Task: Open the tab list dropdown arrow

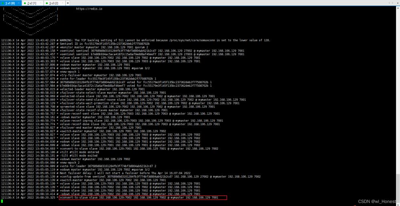Action: click(x=397, y=3)
